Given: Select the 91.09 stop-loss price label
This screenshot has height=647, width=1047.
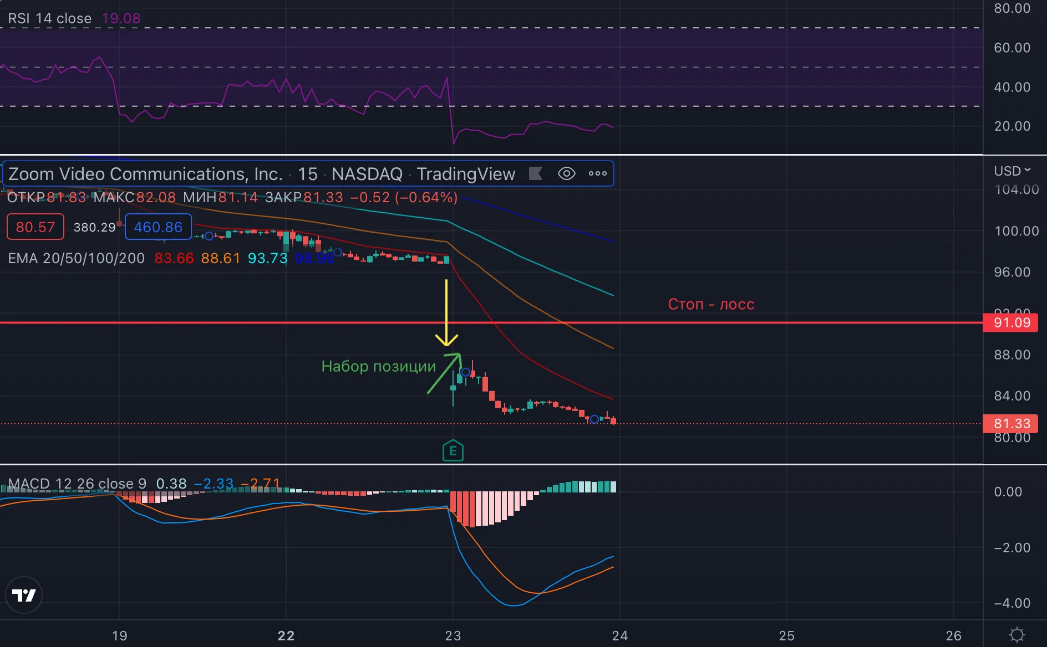Looking at the screenshot, I should (1010, 322).
